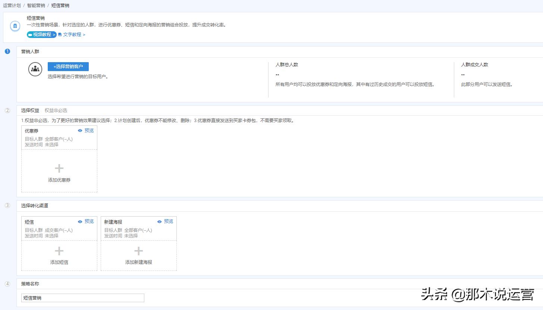Viewport: 543px width, 310px height.
Task: Click the marketing audience person-group icon
Action: point(35,69)
